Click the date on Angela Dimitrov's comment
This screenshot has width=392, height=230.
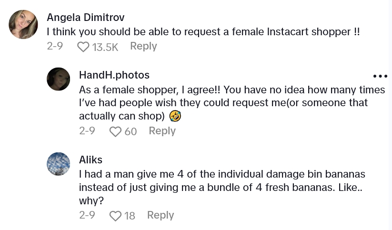point(54,46)
